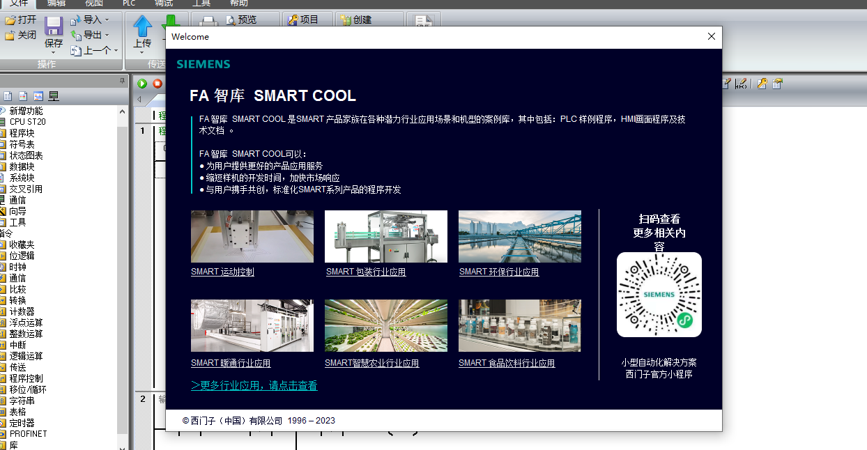Click the blue Upload arrow icon

[x=142, y=27]
